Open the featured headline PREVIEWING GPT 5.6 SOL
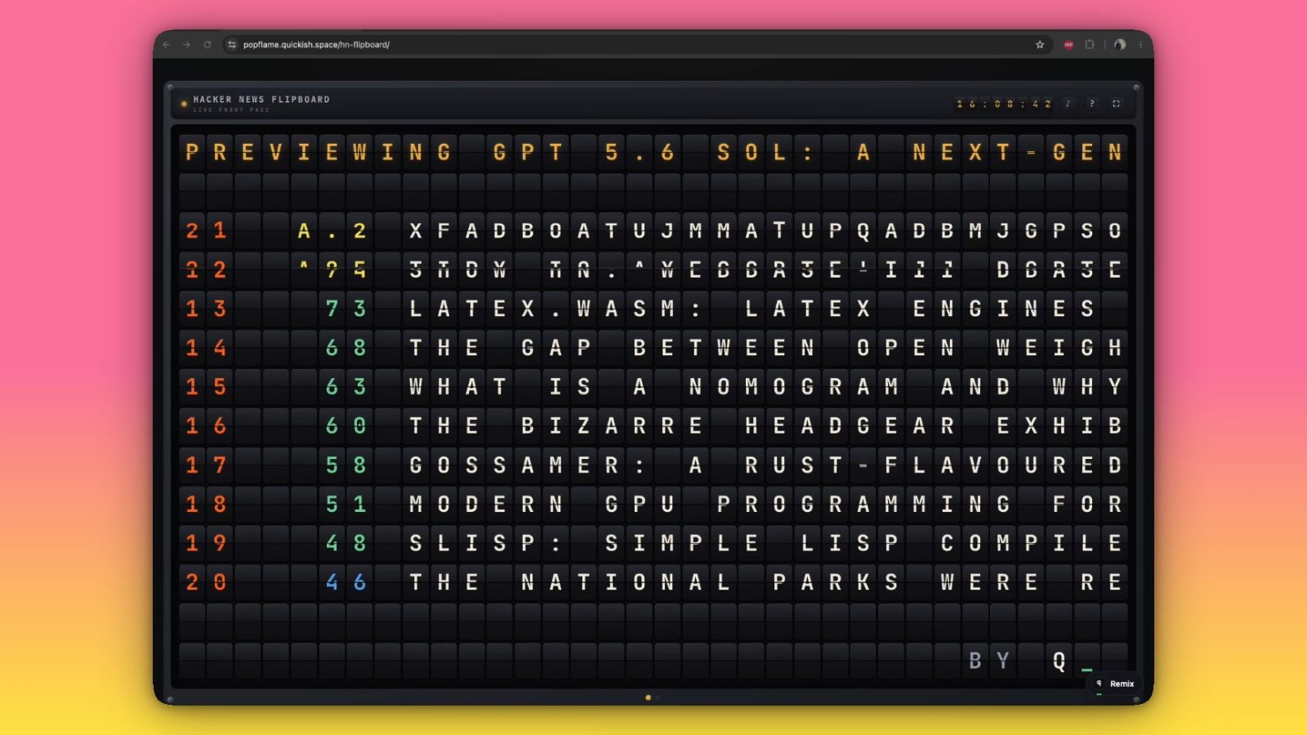This screenshot has height=735, width=1307. point(653,152)
